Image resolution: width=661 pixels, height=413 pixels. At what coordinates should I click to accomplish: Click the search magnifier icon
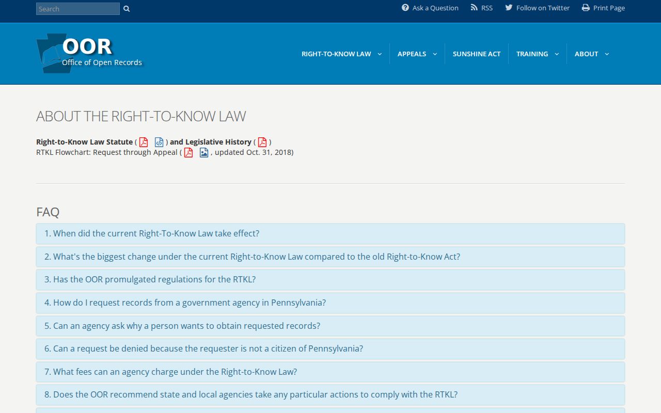[127, 9]
